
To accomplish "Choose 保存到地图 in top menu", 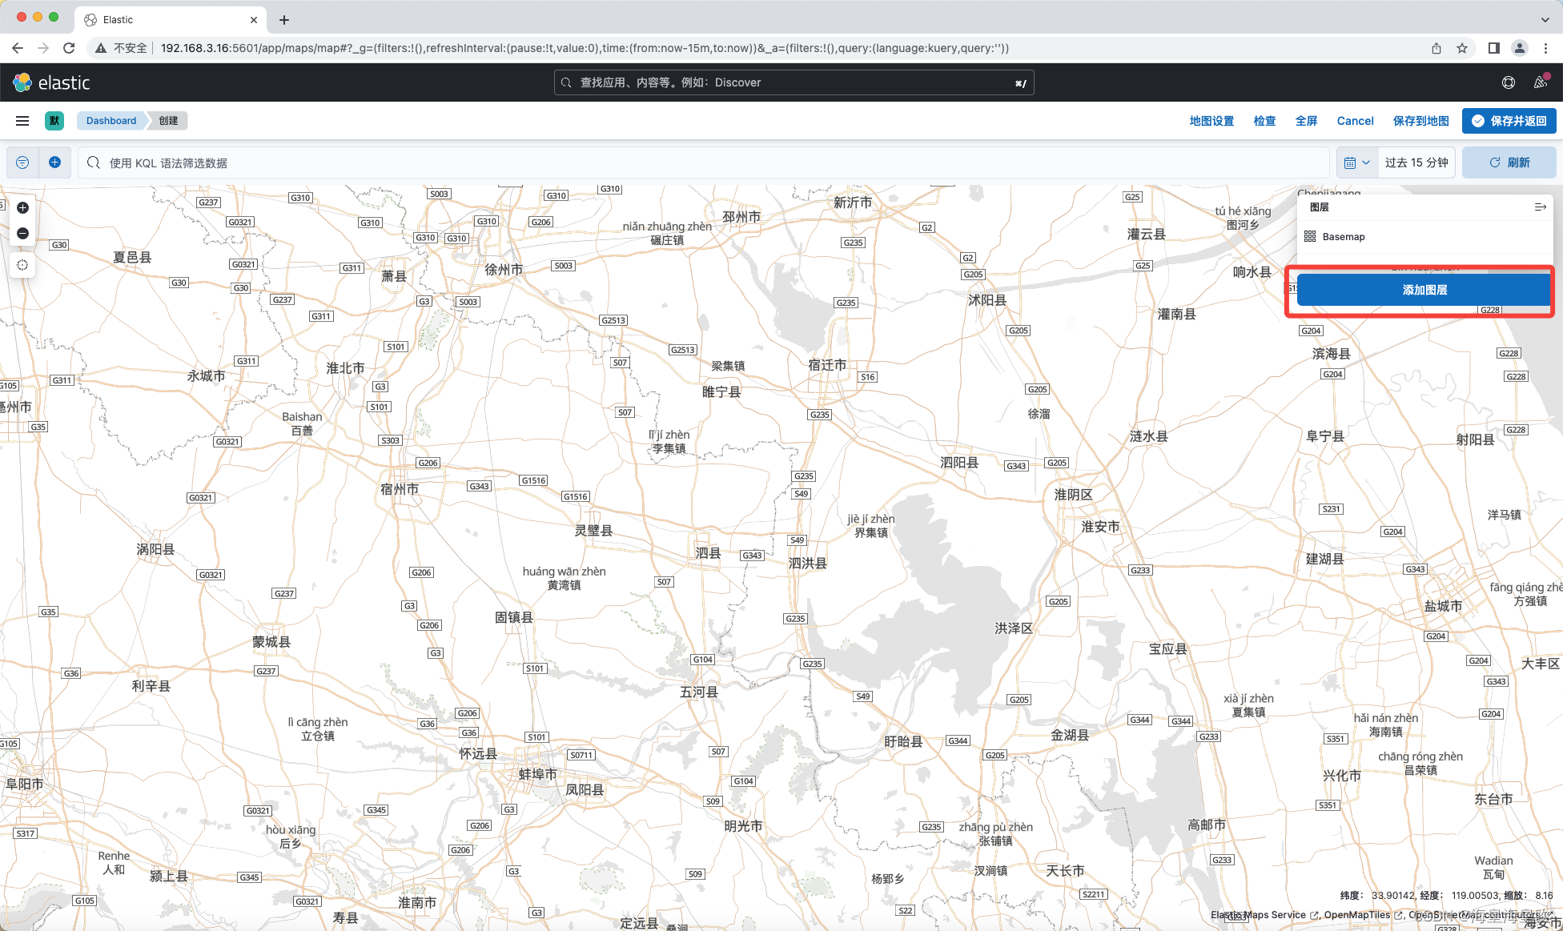I will tap(1420, 121).
